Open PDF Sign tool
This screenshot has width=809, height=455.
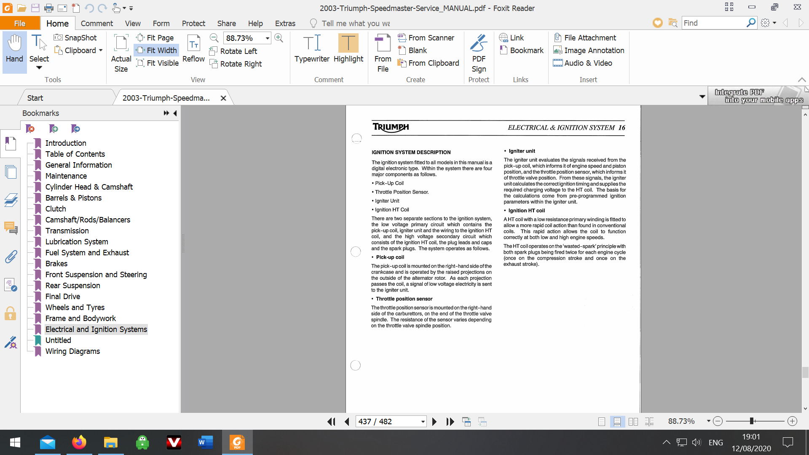point(479,53)
